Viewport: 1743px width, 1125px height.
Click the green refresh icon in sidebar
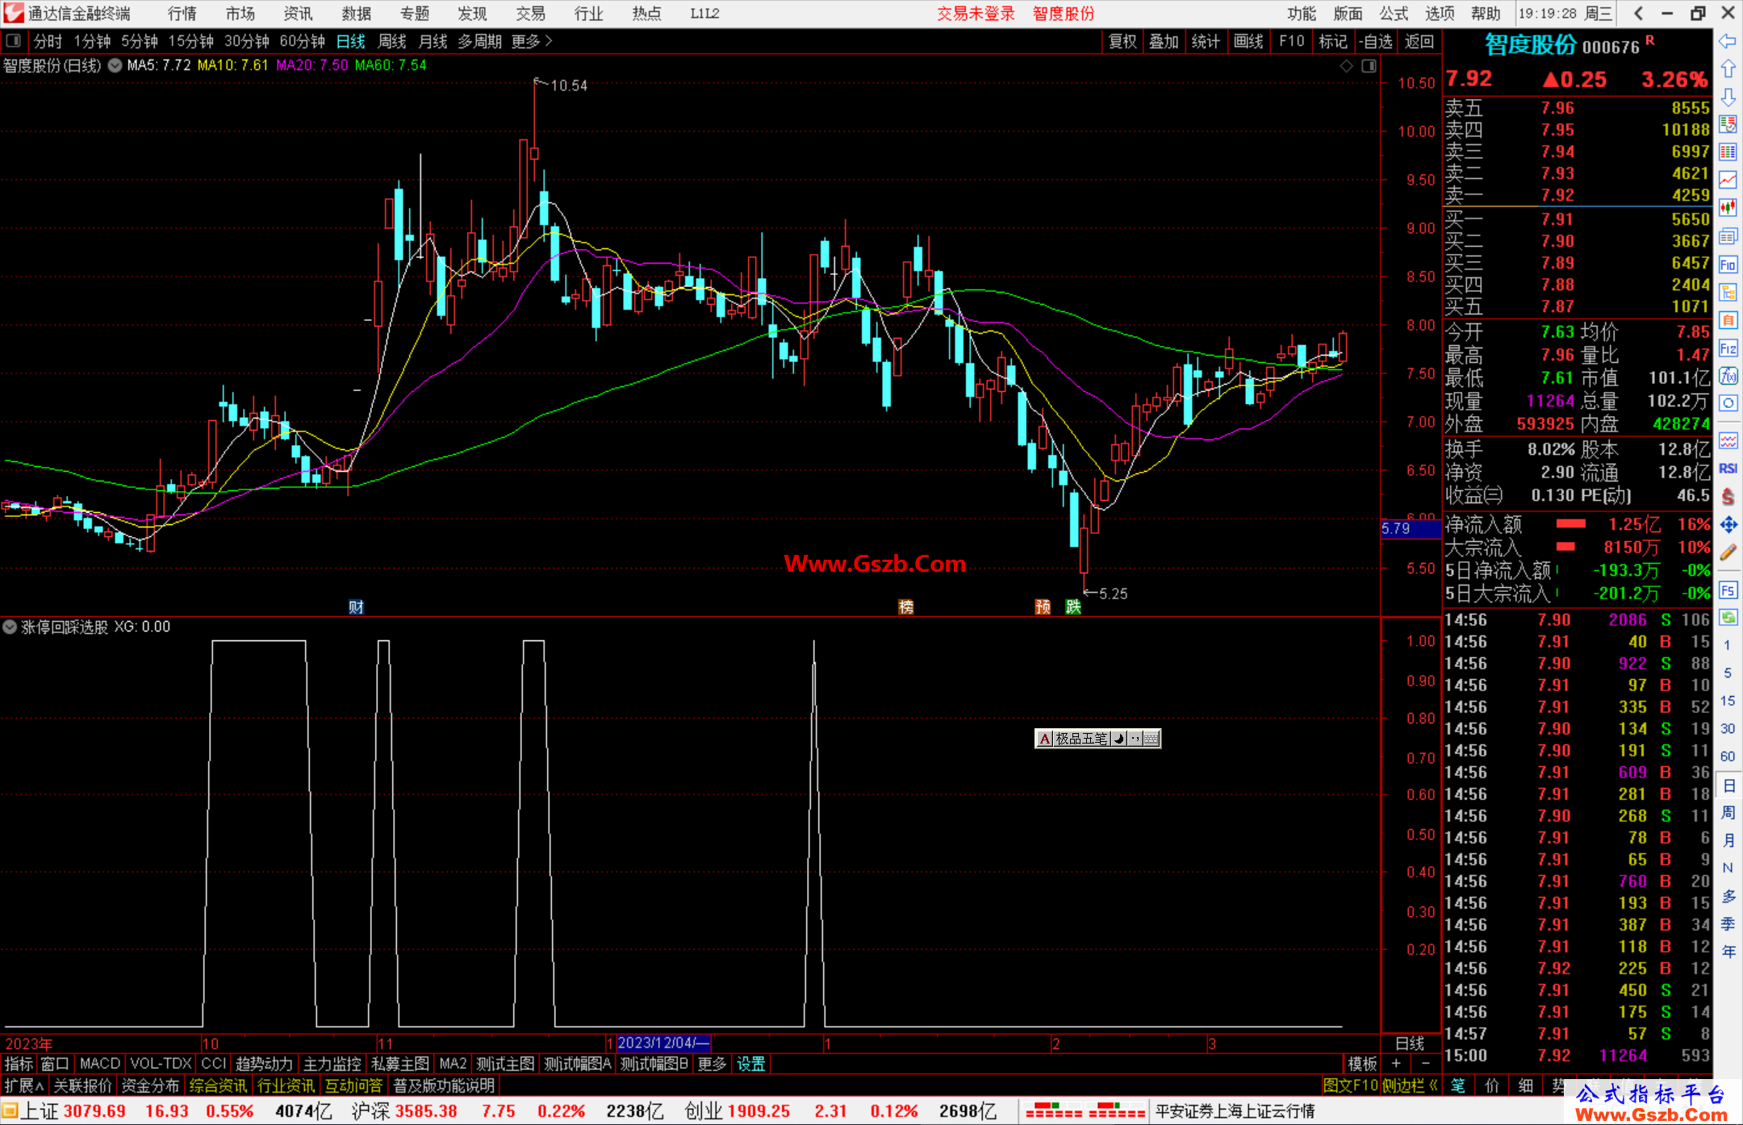(1728, 618)
